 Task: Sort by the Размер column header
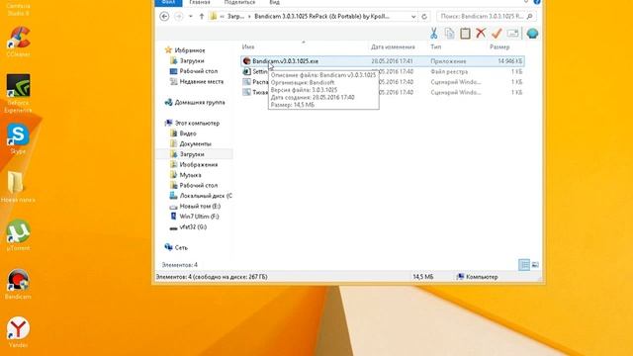(499, 46)
